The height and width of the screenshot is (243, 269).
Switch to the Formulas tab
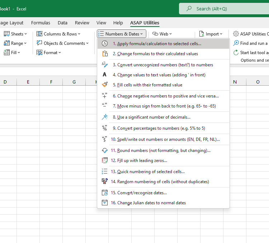41,23
